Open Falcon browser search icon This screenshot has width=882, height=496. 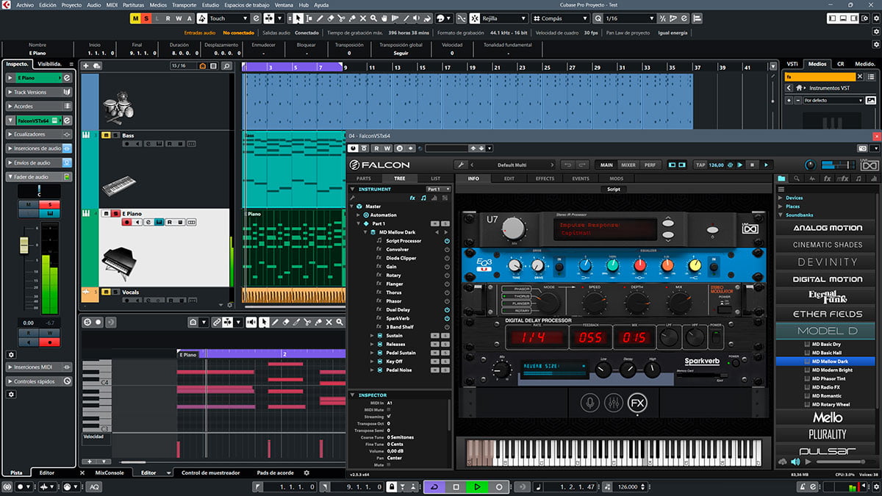796,179
